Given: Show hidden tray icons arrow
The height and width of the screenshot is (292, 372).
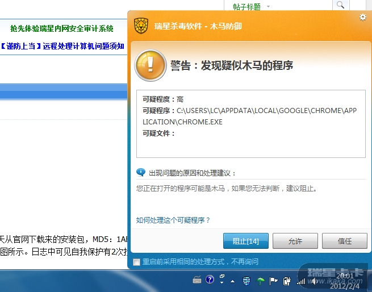Looking at the screenshot, I should point(233,282).
